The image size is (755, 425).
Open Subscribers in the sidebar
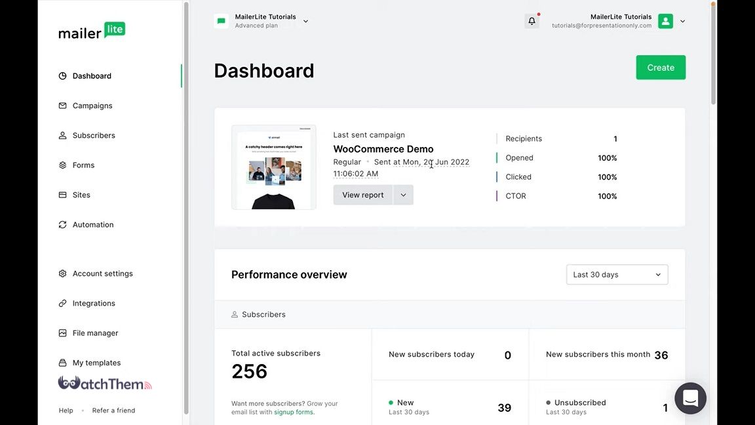94,135
